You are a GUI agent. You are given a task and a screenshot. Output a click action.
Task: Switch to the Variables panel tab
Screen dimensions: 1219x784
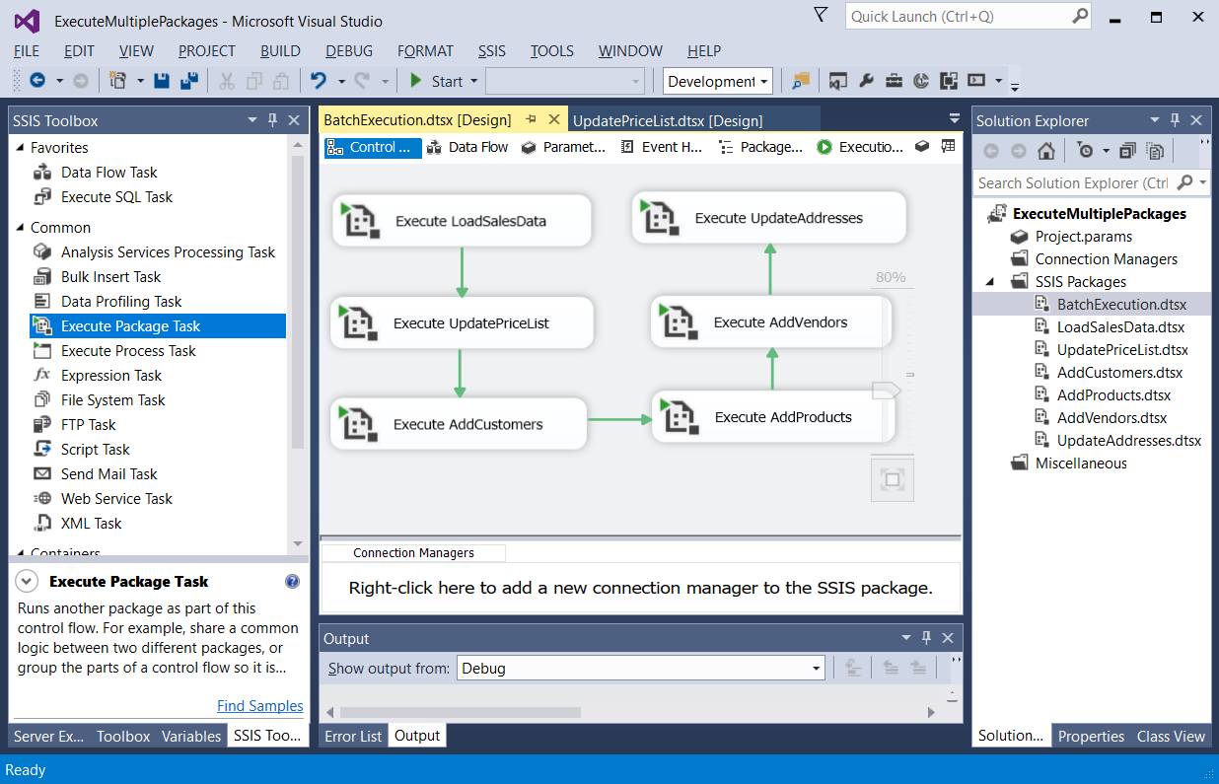point(191,736)
